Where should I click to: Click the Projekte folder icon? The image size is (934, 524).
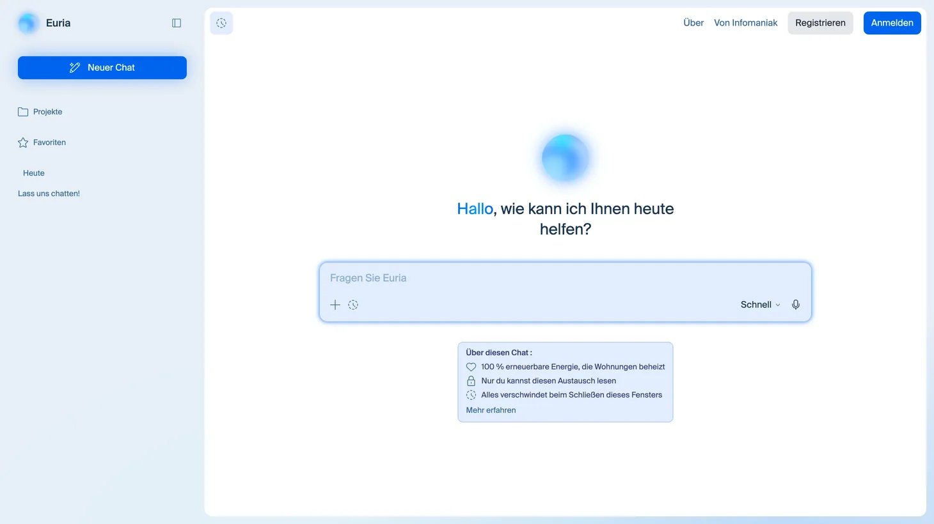point(23,112)
